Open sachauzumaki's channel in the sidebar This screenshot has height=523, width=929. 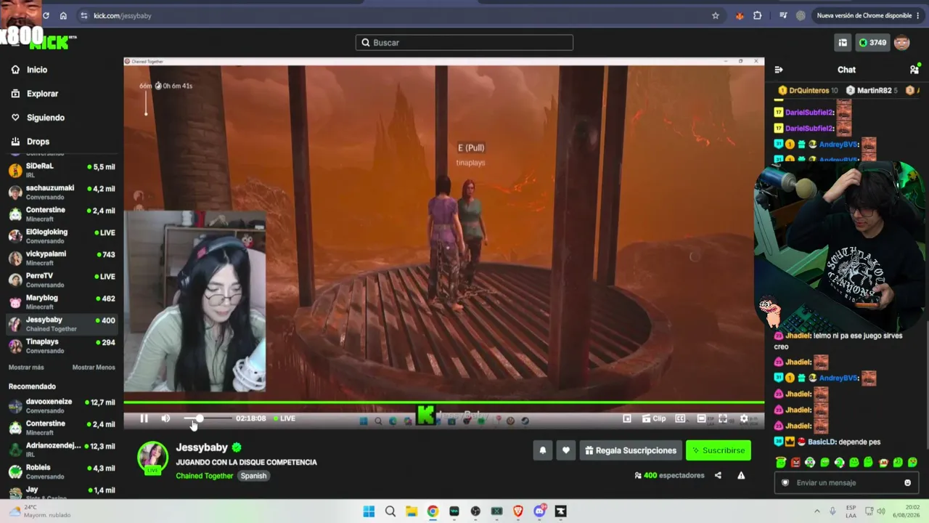62,192
